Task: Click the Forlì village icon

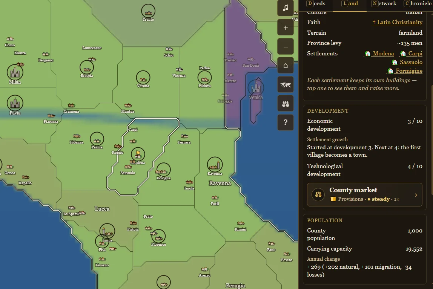Action: tap(215, 197)
